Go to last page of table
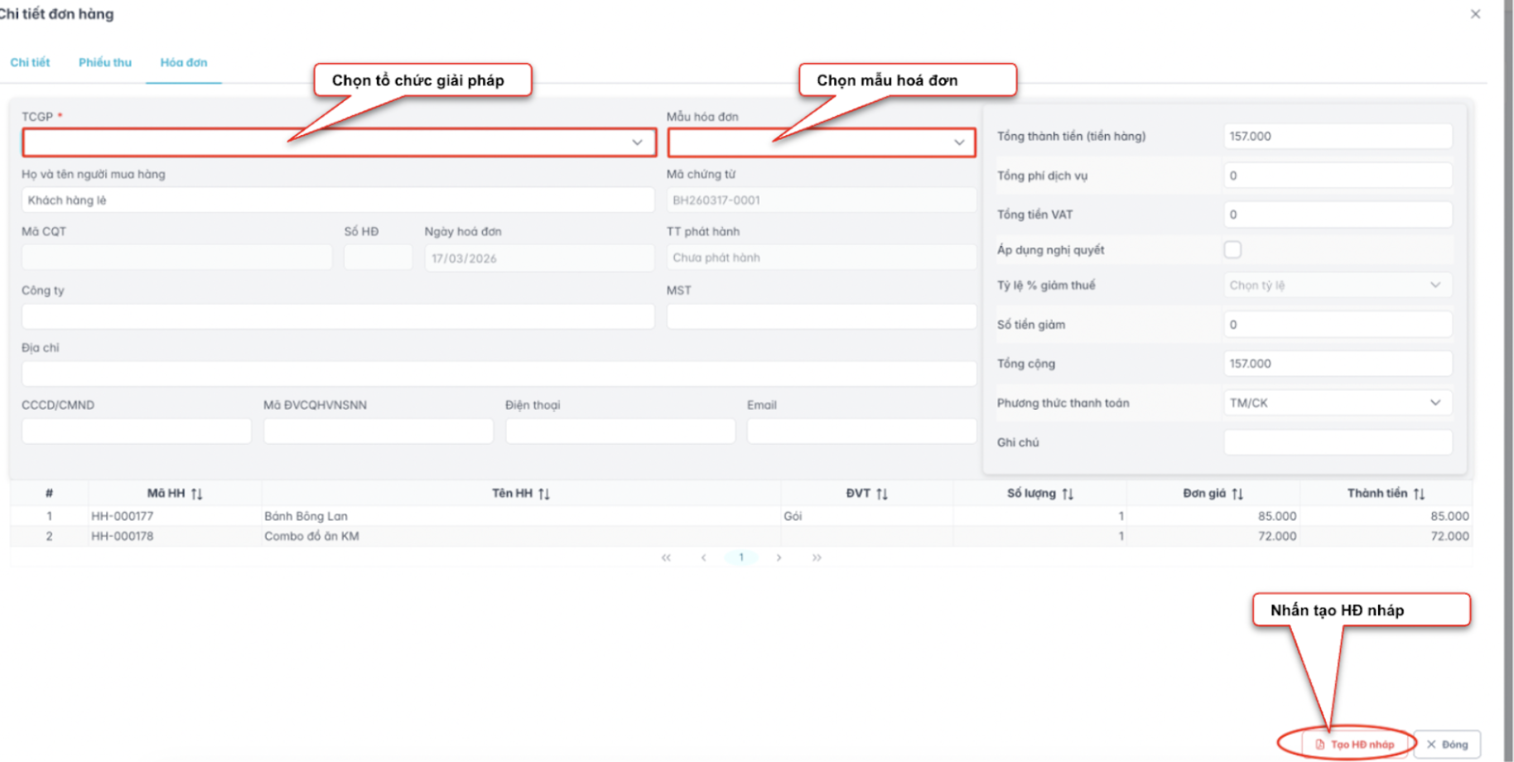The width and height of the screenshot is (1514, 762). 817,557
